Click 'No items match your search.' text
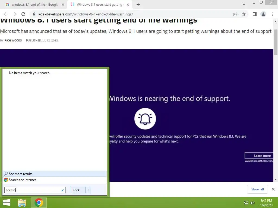This screenshot has height=208, width=278. pos(30,73)
